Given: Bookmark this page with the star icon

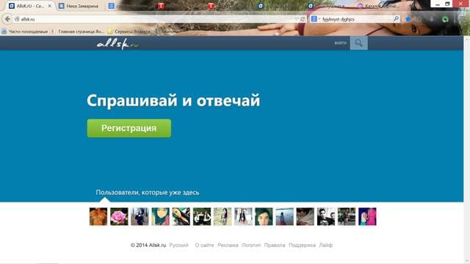Looking at the screenshot, I should (408, 19).
